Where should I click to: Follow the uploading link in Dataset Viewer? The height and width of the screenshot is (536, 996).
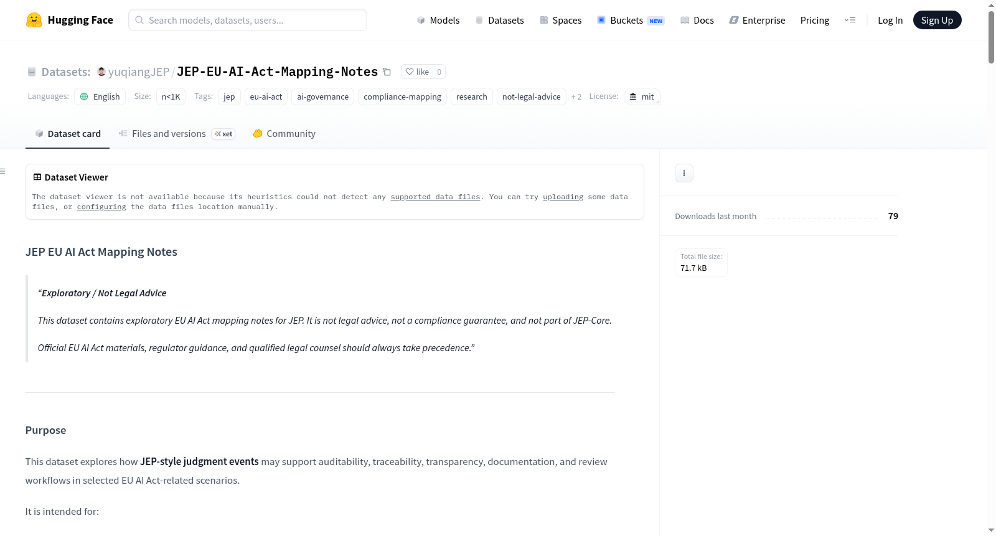[563, 197]
